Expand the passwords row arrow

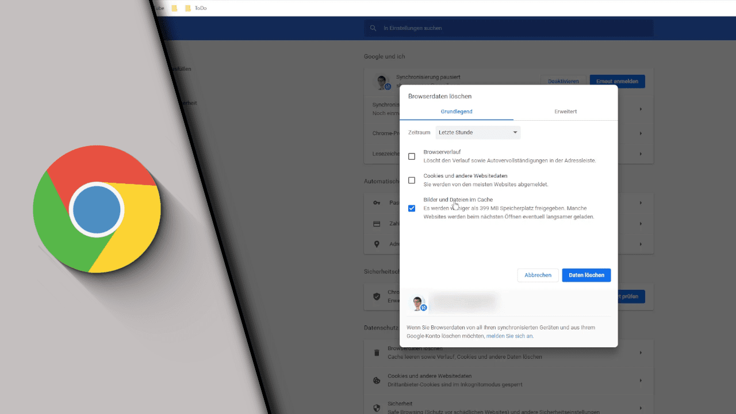point(641,202)
